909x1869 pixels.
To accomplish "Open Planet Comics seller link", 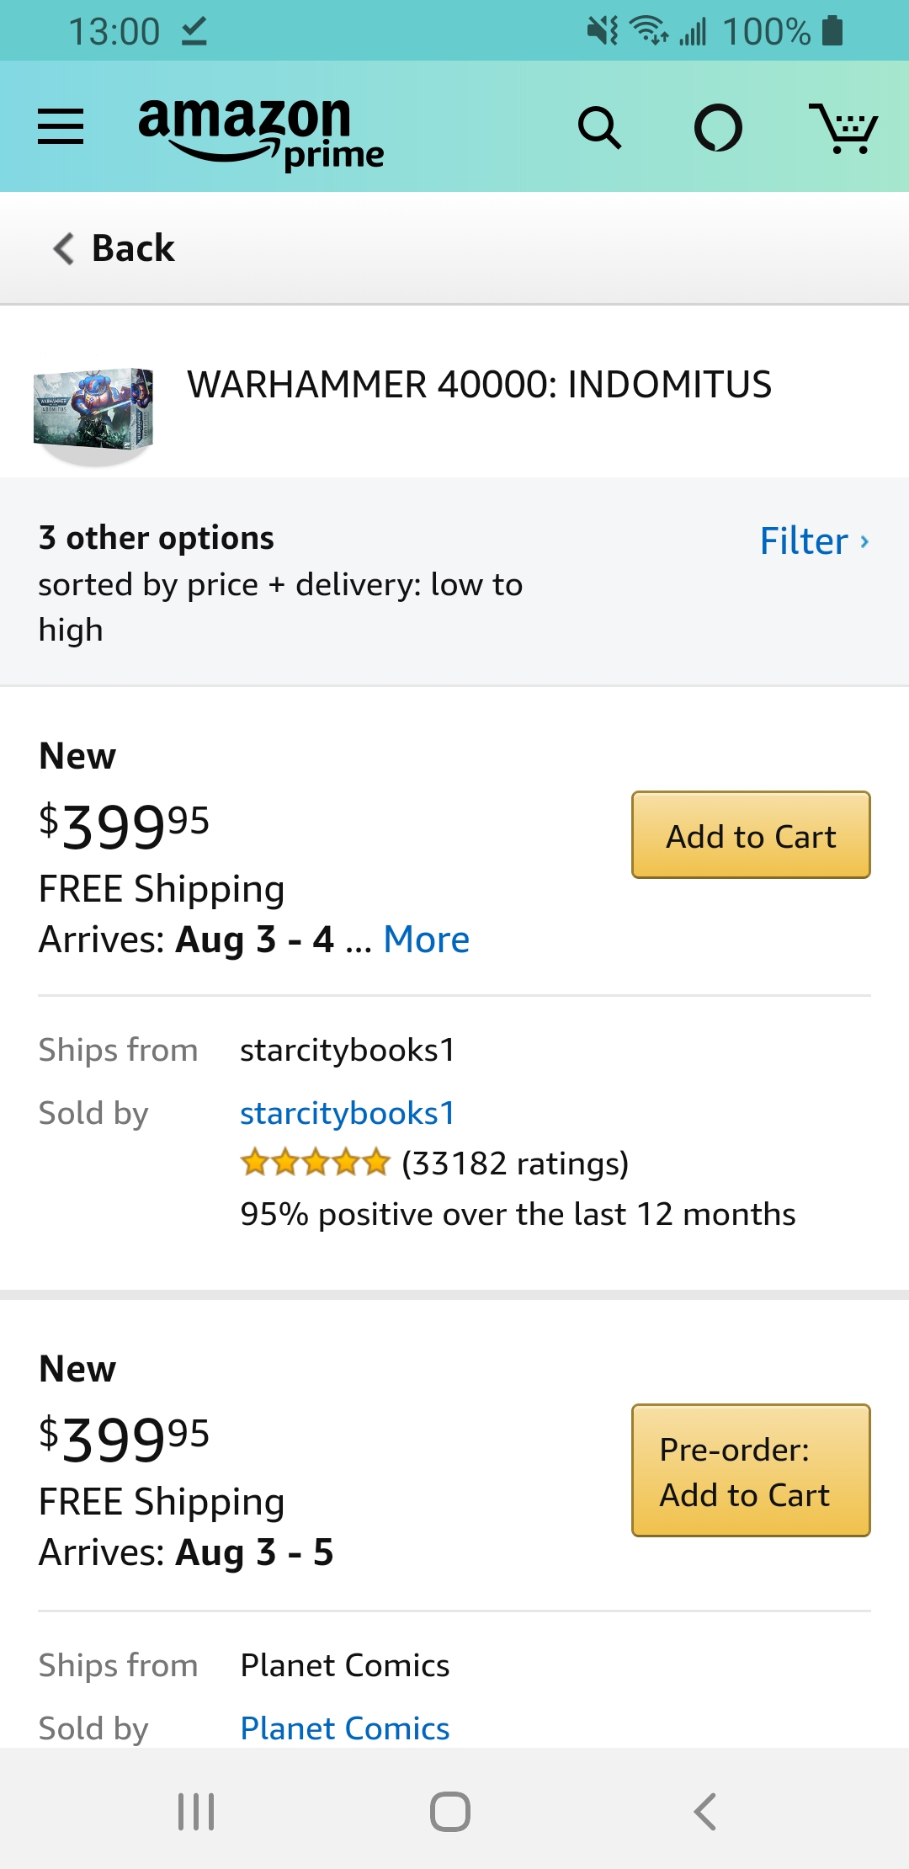I will pos(345,1728).
